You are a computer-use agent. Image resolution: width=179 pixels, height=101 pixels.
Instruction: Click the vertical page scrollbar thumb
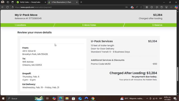coord(178,74)
